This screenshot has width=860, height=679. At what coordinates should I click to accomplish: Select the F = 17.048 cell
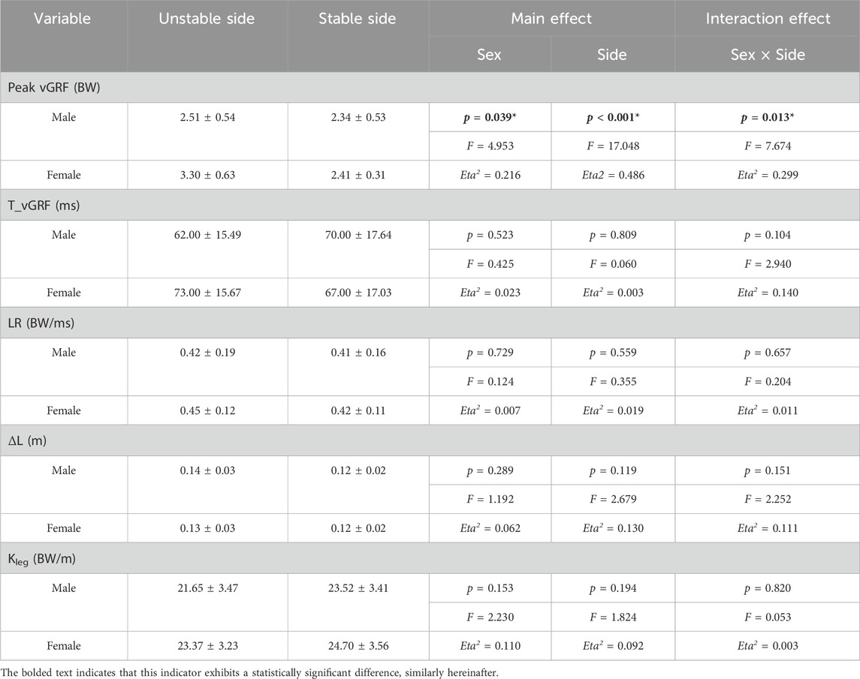[613, 146]
